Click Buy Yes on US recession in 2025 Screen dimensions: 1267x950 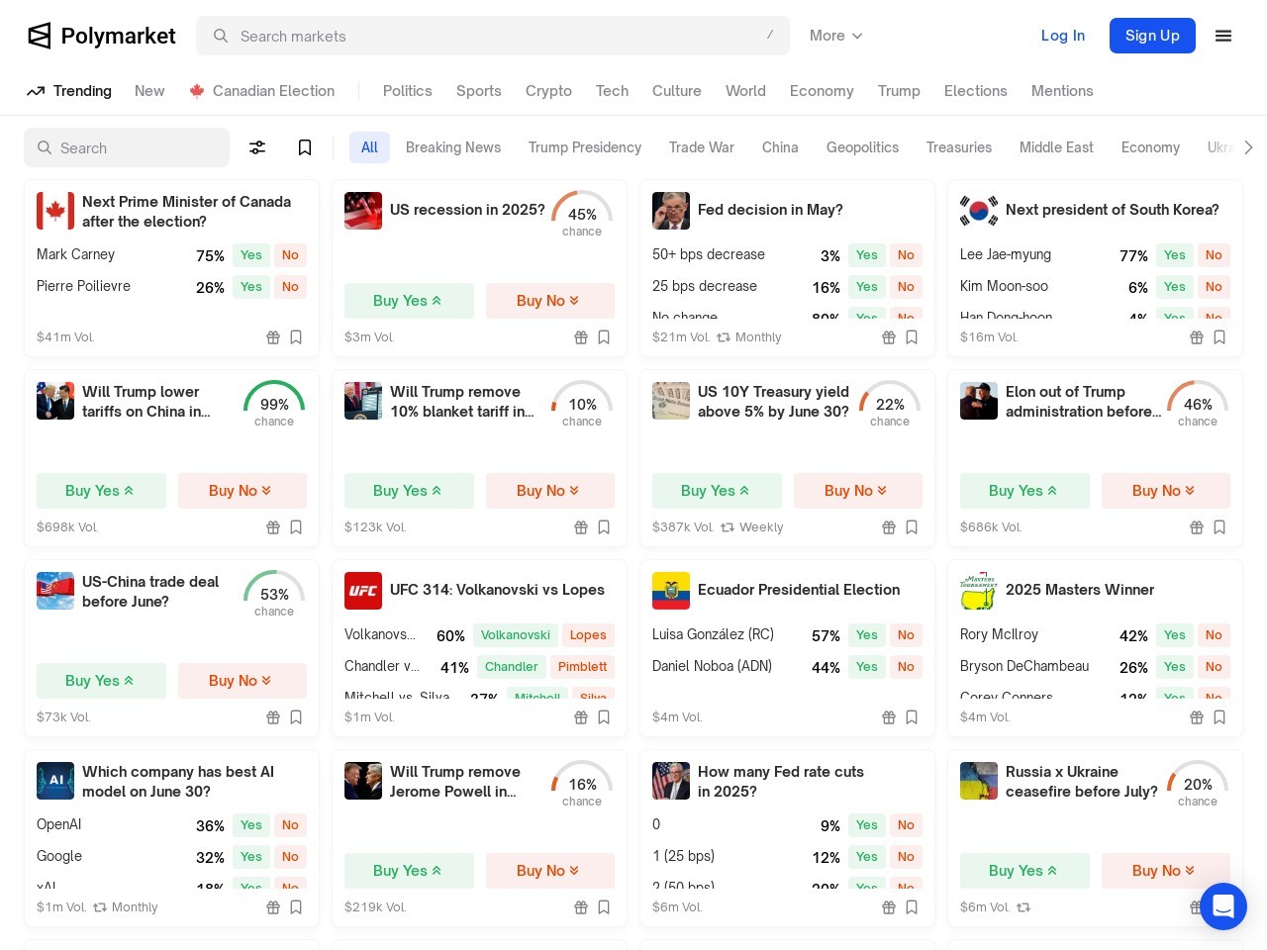pos(409,301)
